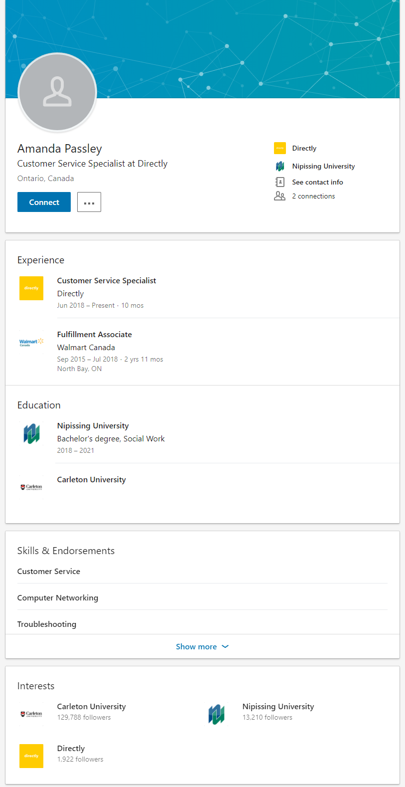Click Bachelor's degree, Social Work text
405x787 pixels.
click(111, 439)
